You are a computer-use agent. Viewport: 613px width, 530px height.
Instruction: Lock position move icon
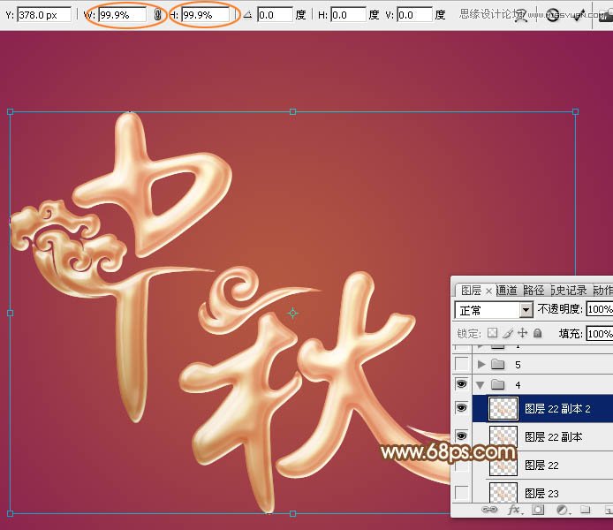point(522,333)
